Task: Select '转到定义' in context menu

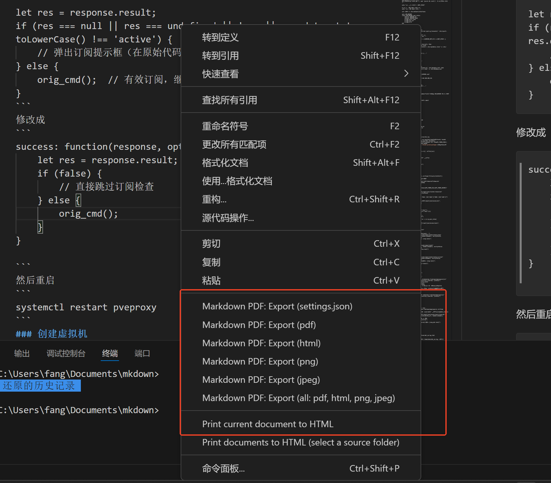Action: [301, 37]
